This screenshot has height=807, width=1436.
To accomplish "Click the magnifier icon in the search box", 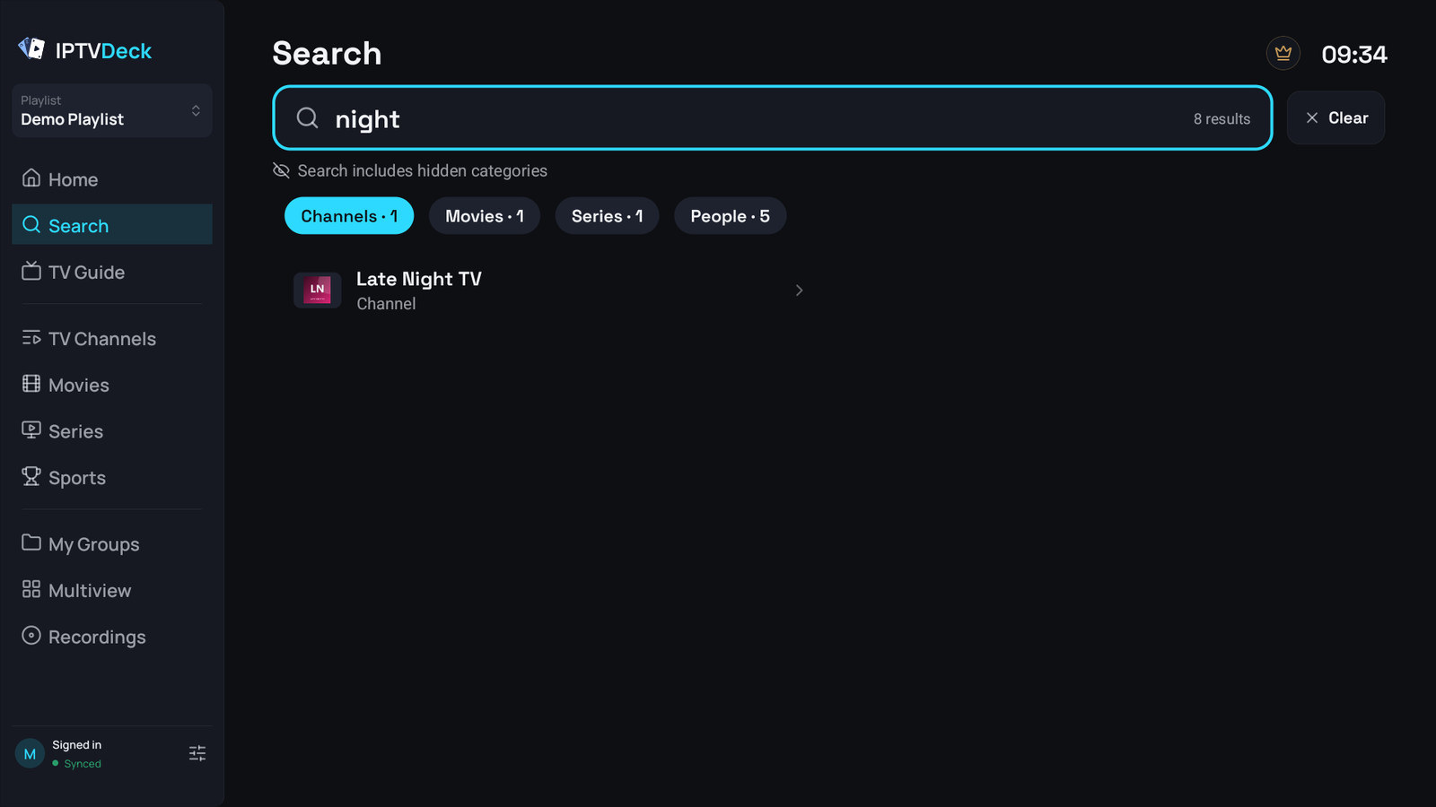I will 307,117.
